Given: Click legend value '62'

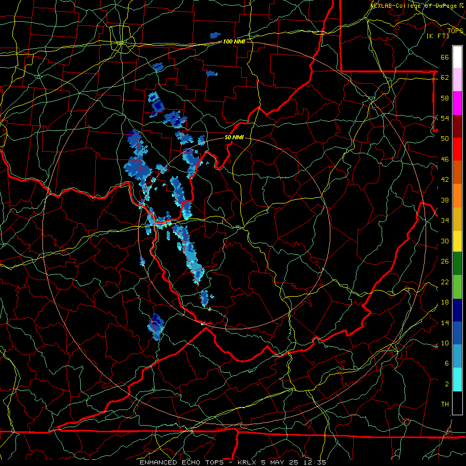Looking at the screenshot, I should click(x=445, y=78).
